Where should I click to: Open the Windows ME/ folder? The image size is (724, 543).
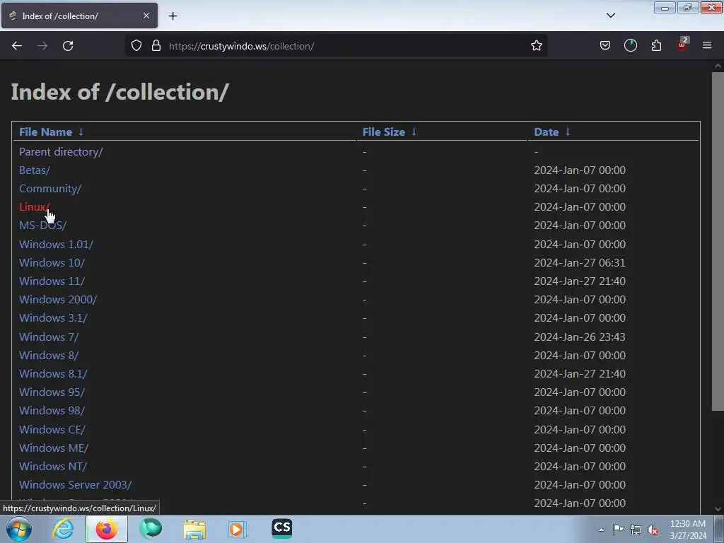[x=54, y=448]
